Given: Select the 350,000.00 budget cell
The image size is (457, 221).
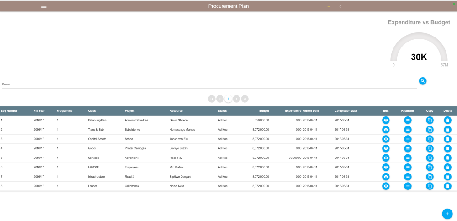Looking at the screenshot, I should coord(262,120).
